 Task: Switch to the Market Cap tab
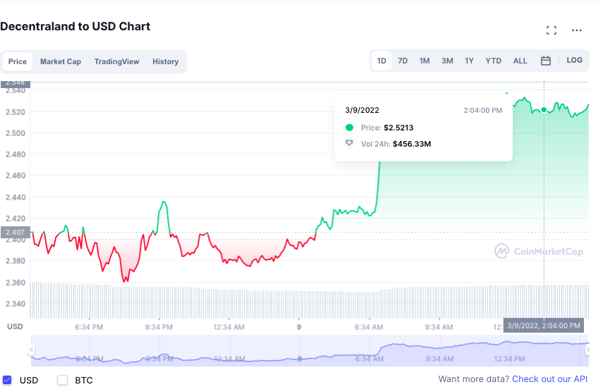(x=61, y=61)
